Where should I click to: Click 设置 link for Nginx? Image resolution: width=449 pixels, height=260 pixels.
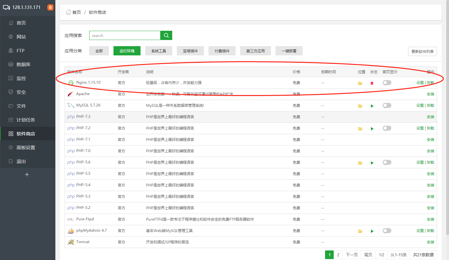click(x=420, y=83)
